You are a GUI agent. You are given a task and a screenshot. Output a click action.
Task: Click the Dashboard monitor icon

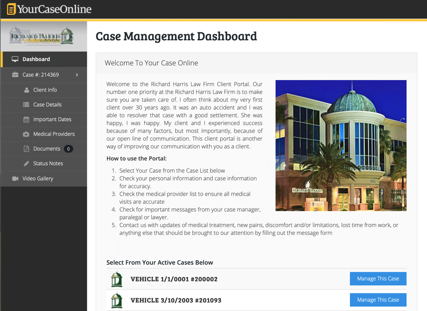(x=15, y=59)
